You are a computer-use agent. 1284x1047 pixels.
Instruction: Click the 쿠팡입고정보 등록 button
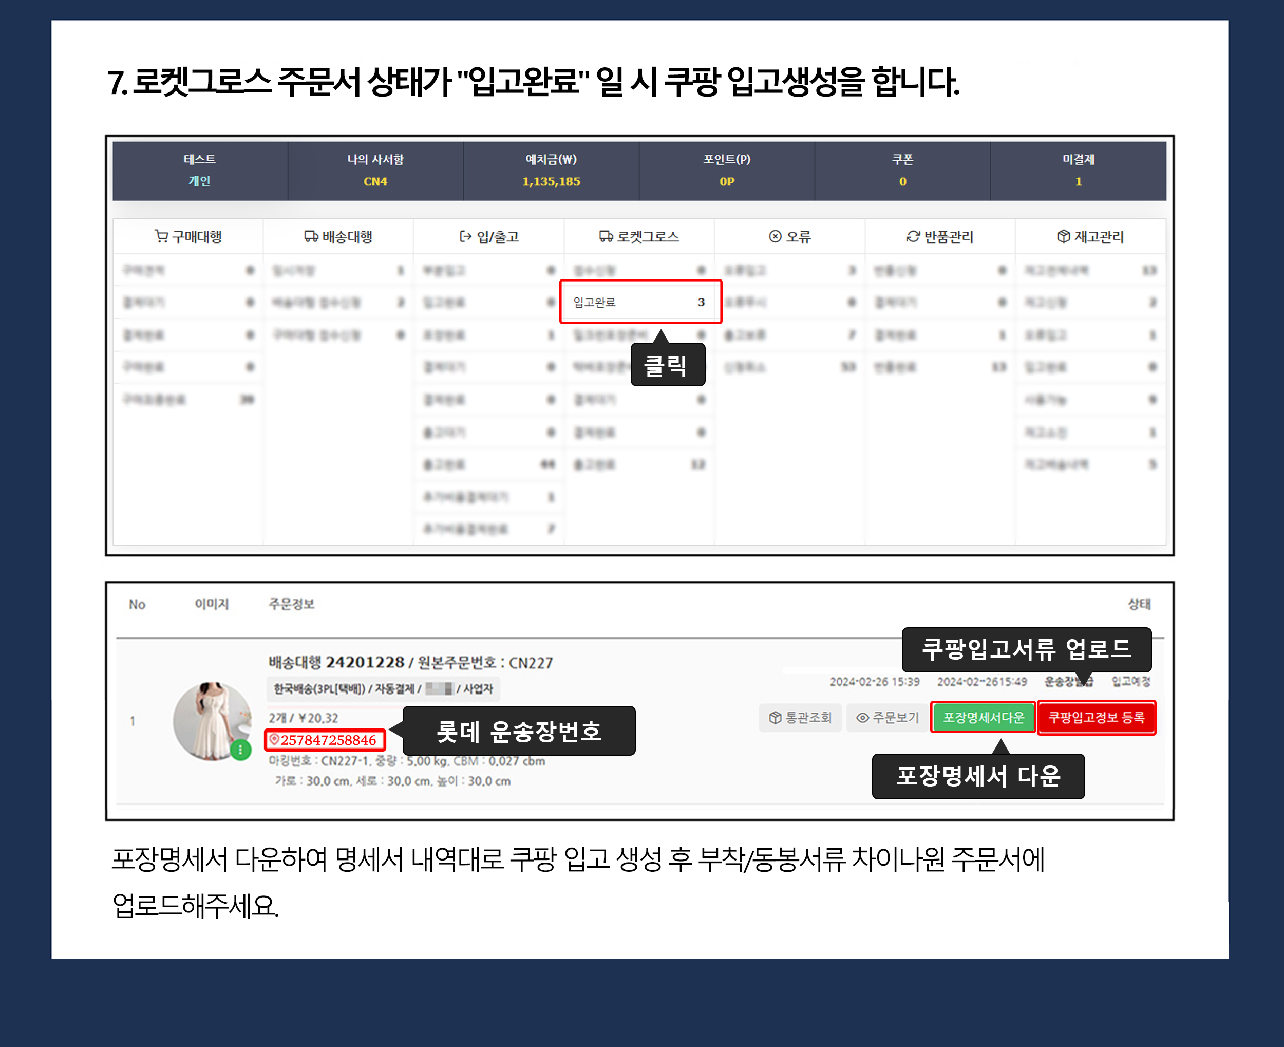(1097, 718)
